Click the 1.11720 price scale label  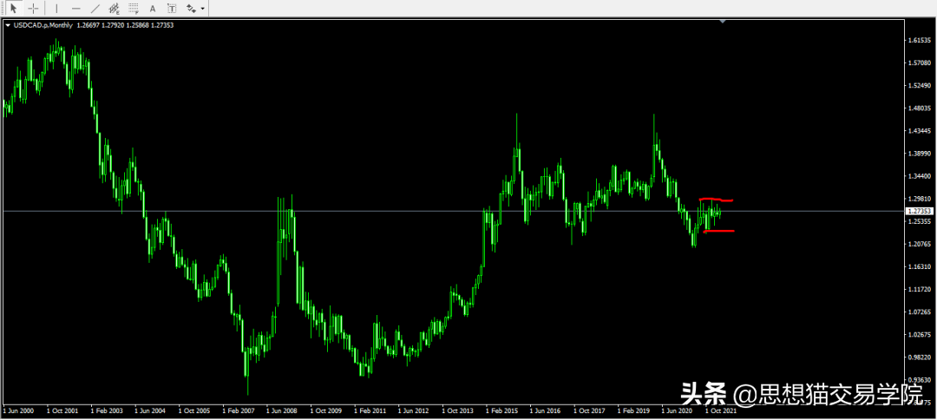921,289
